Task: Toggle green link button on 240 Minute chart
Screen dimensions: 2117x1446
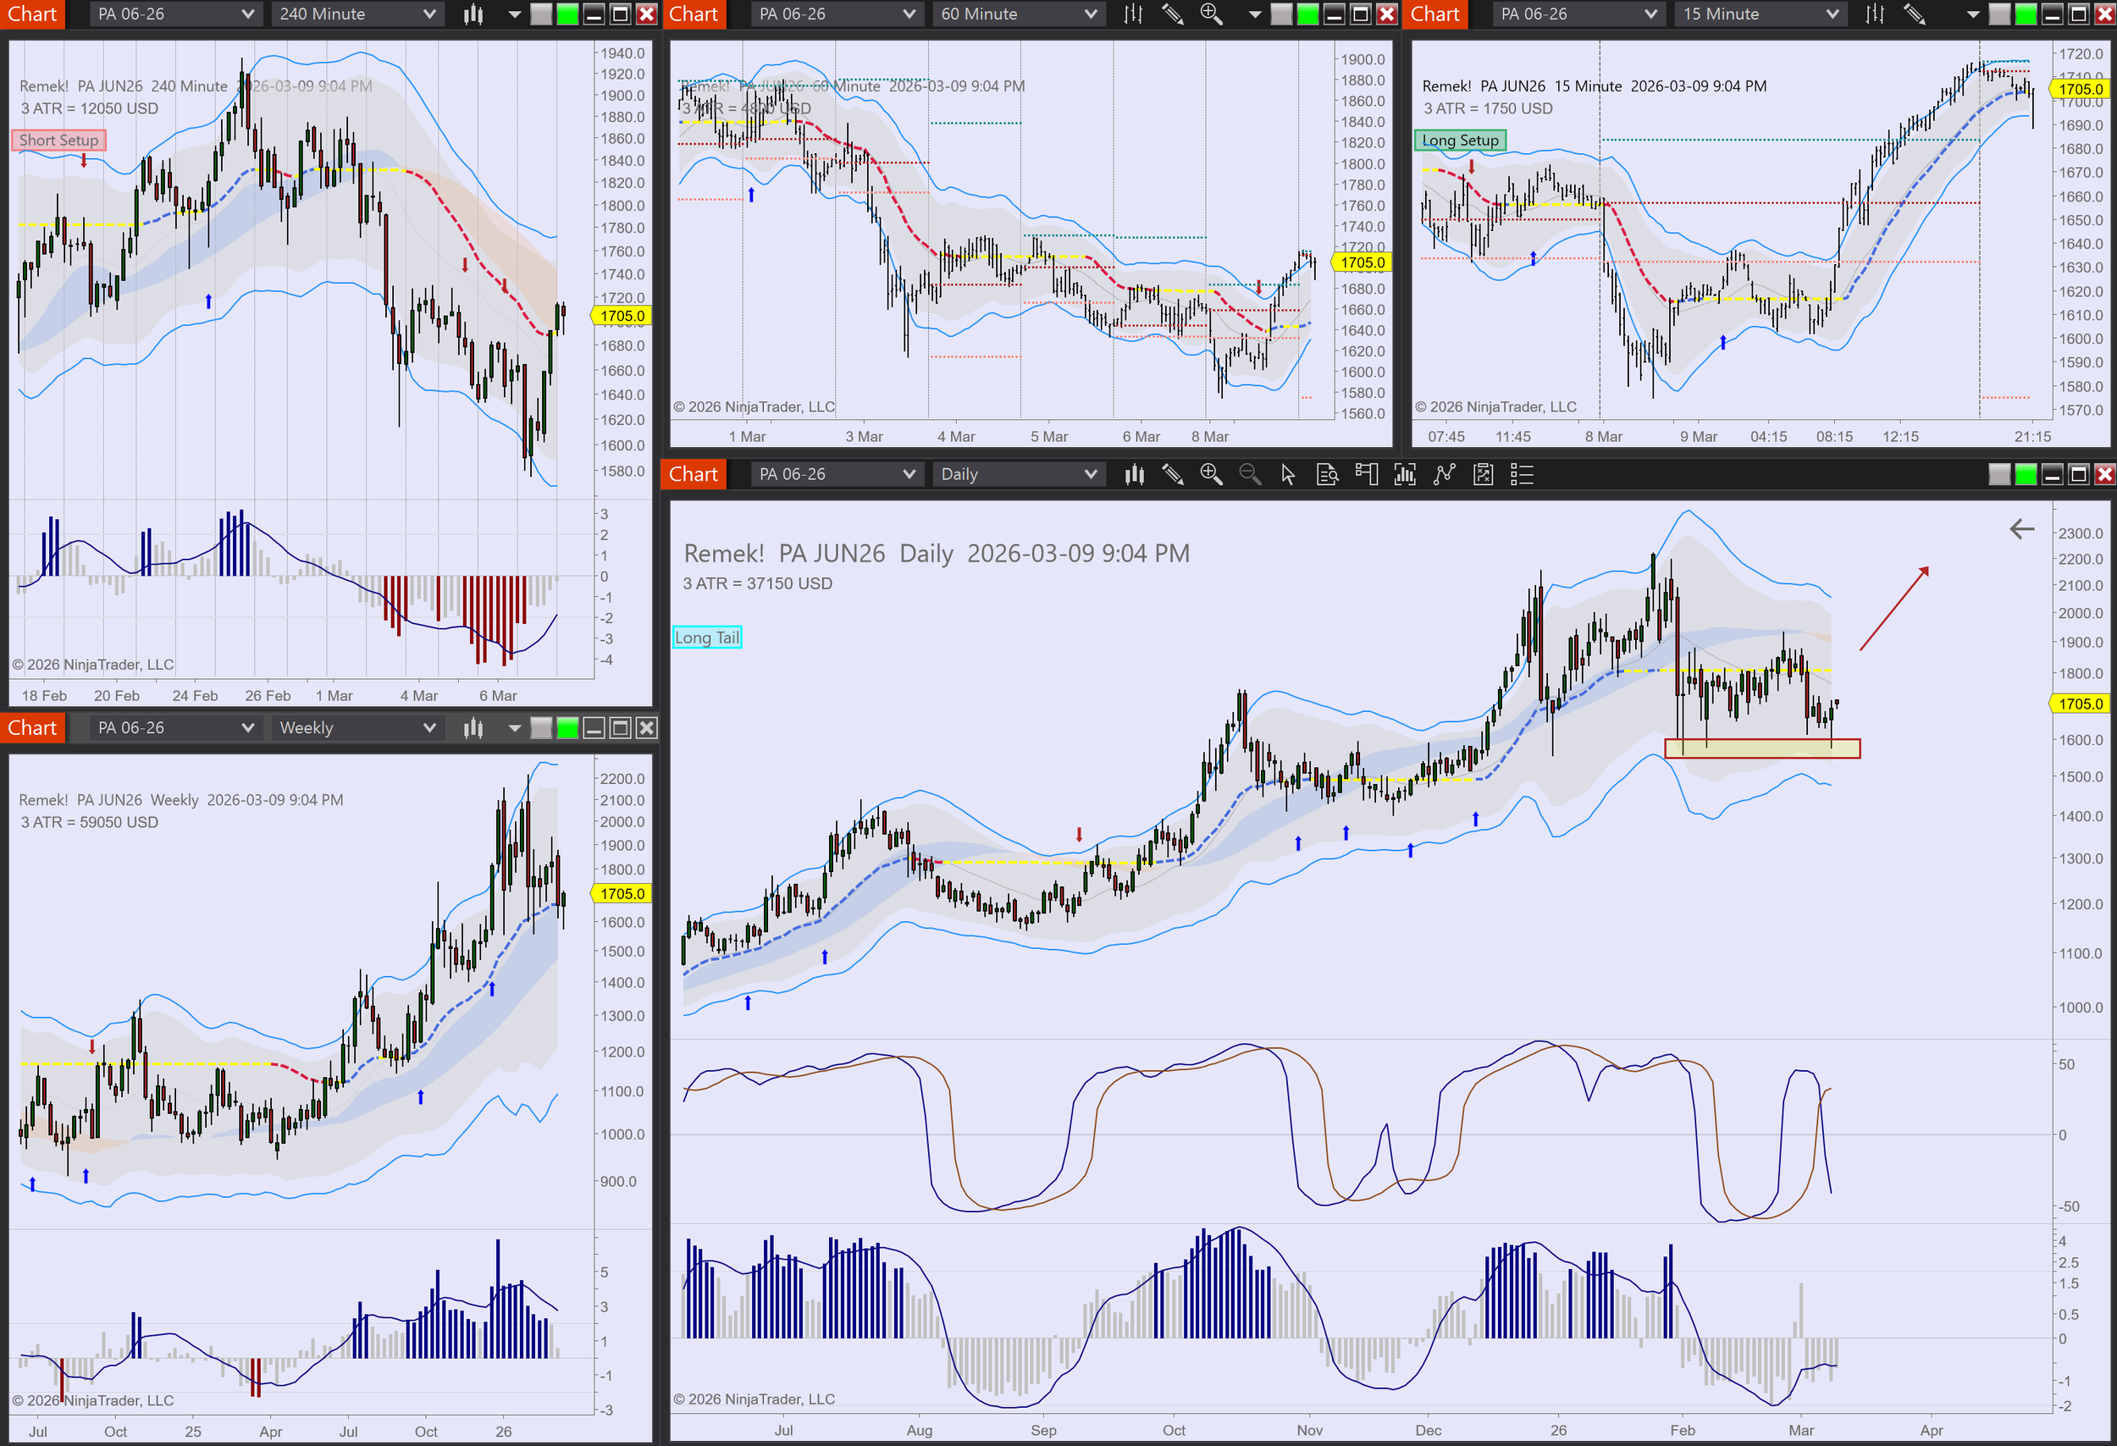Action: [567, 14]
